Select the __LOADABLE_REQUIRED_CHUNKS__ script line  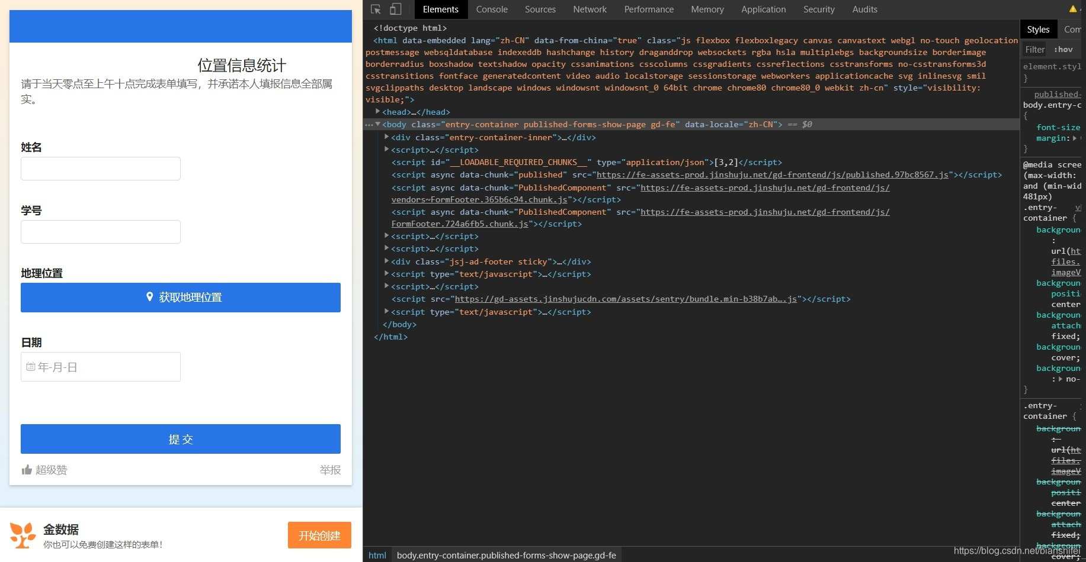(587, 162)
